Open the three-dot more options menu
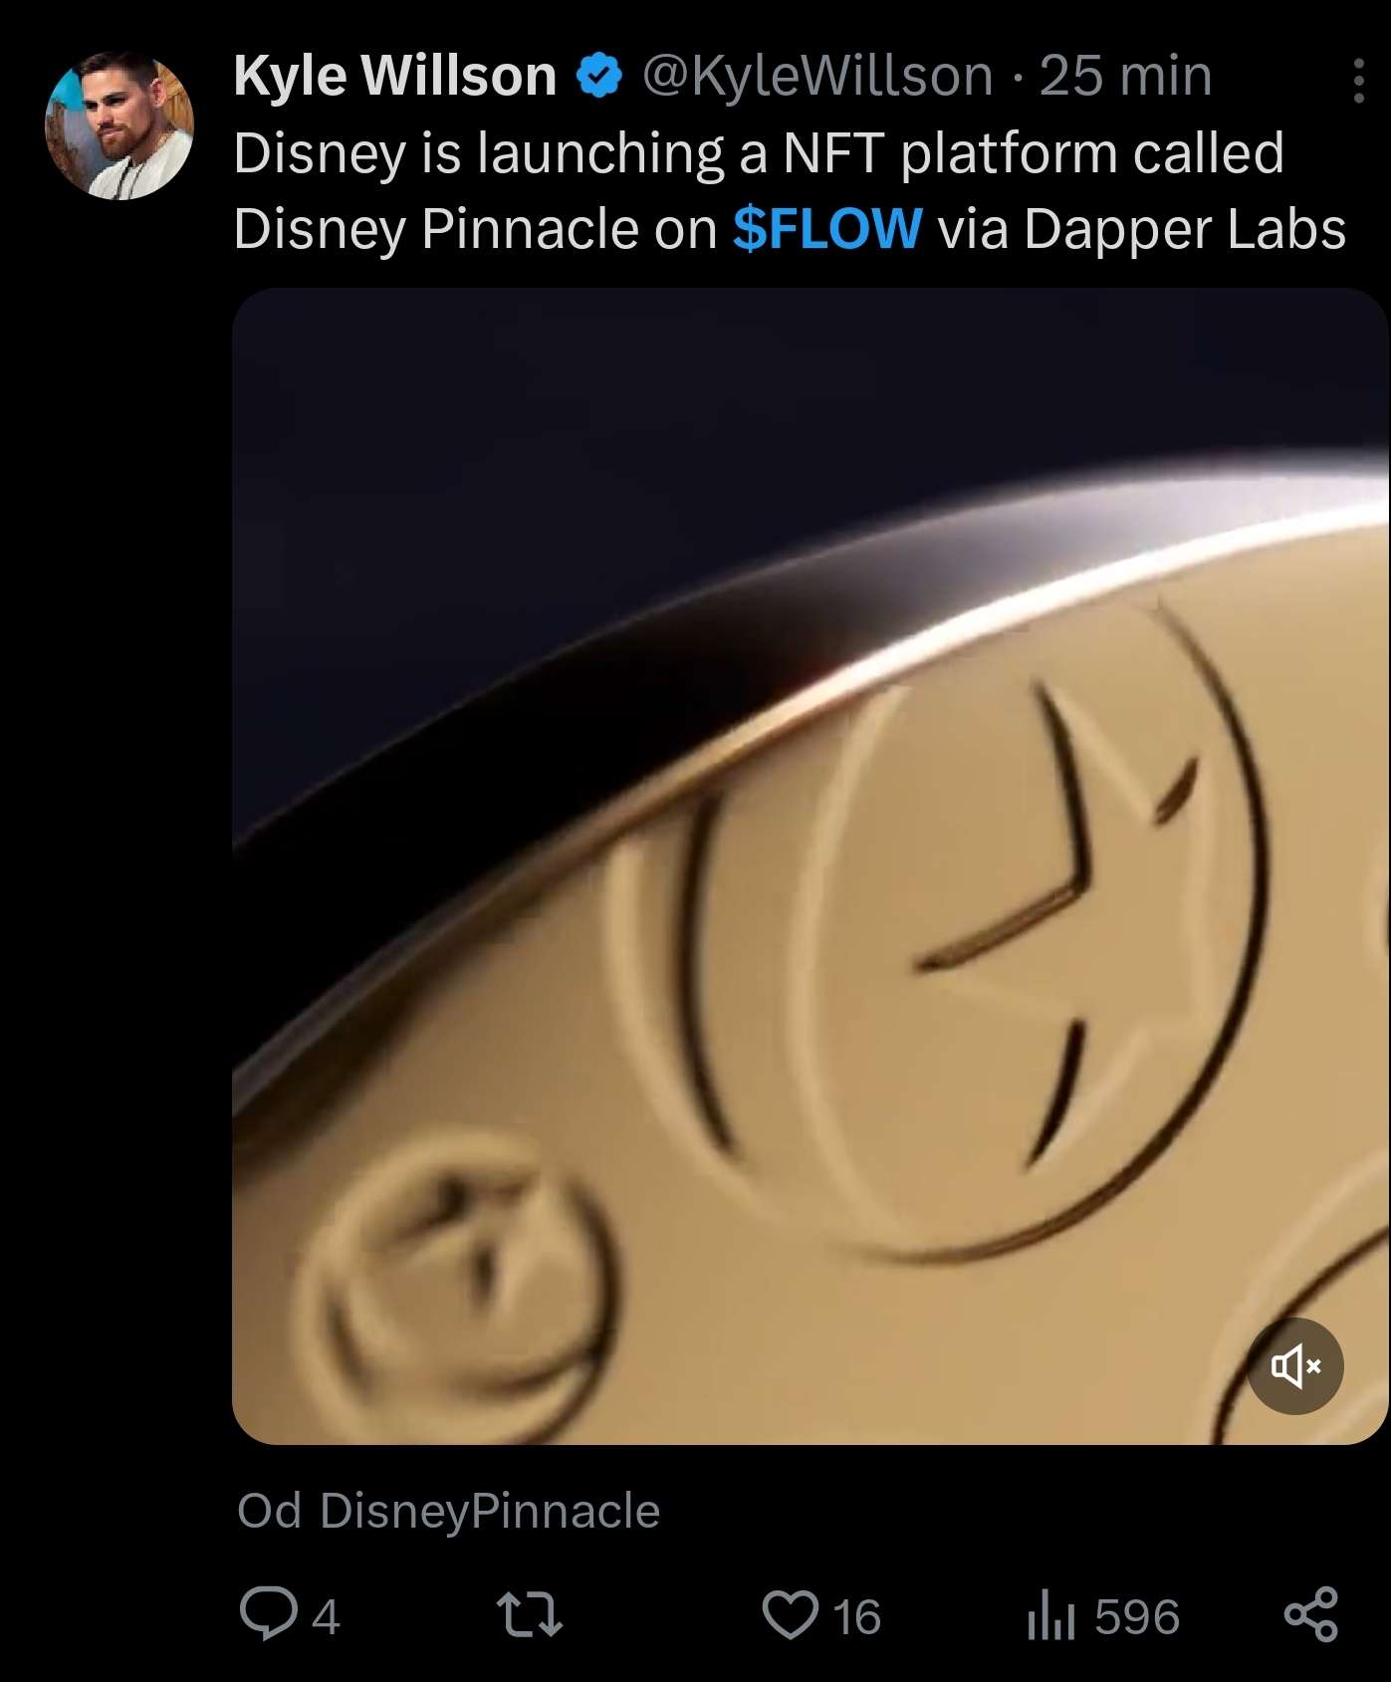Viewport: 1391px width, 1682px height. [1358, 81]
